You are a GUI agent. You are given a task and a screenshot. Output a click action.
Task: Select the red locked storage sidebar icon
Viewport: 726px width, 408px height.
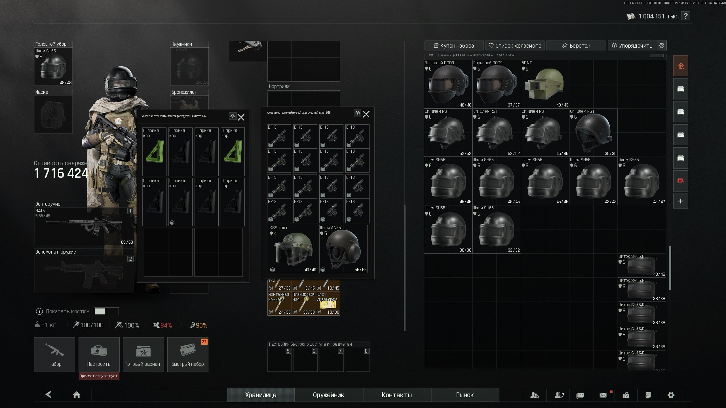pos(681,181)
